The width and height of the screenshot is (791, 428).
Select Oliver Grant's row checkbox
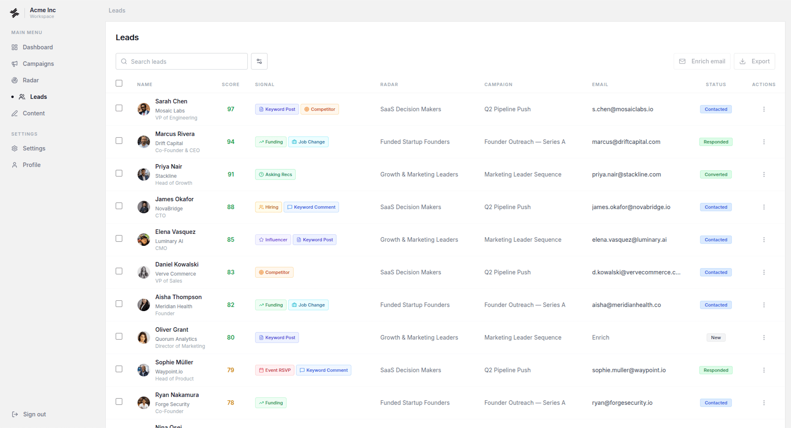coord(119,336)
